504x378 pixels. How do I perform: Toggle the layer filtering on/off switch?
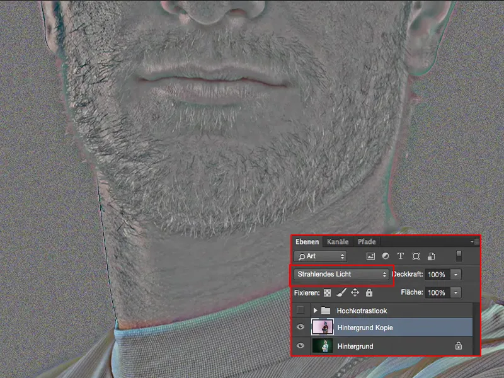[x=459, y=256]
